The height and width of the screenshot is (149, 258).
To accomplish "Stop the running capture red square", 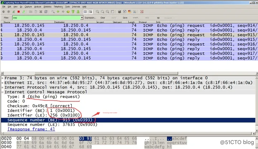I will (x=19, y=12).
